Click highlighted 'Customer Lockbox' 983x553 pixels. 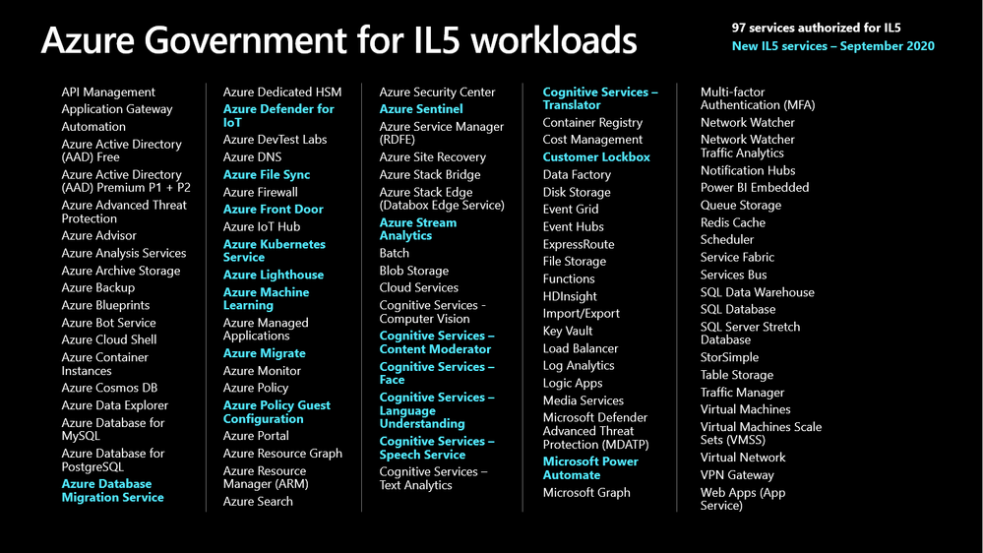[x=596, y=157]
